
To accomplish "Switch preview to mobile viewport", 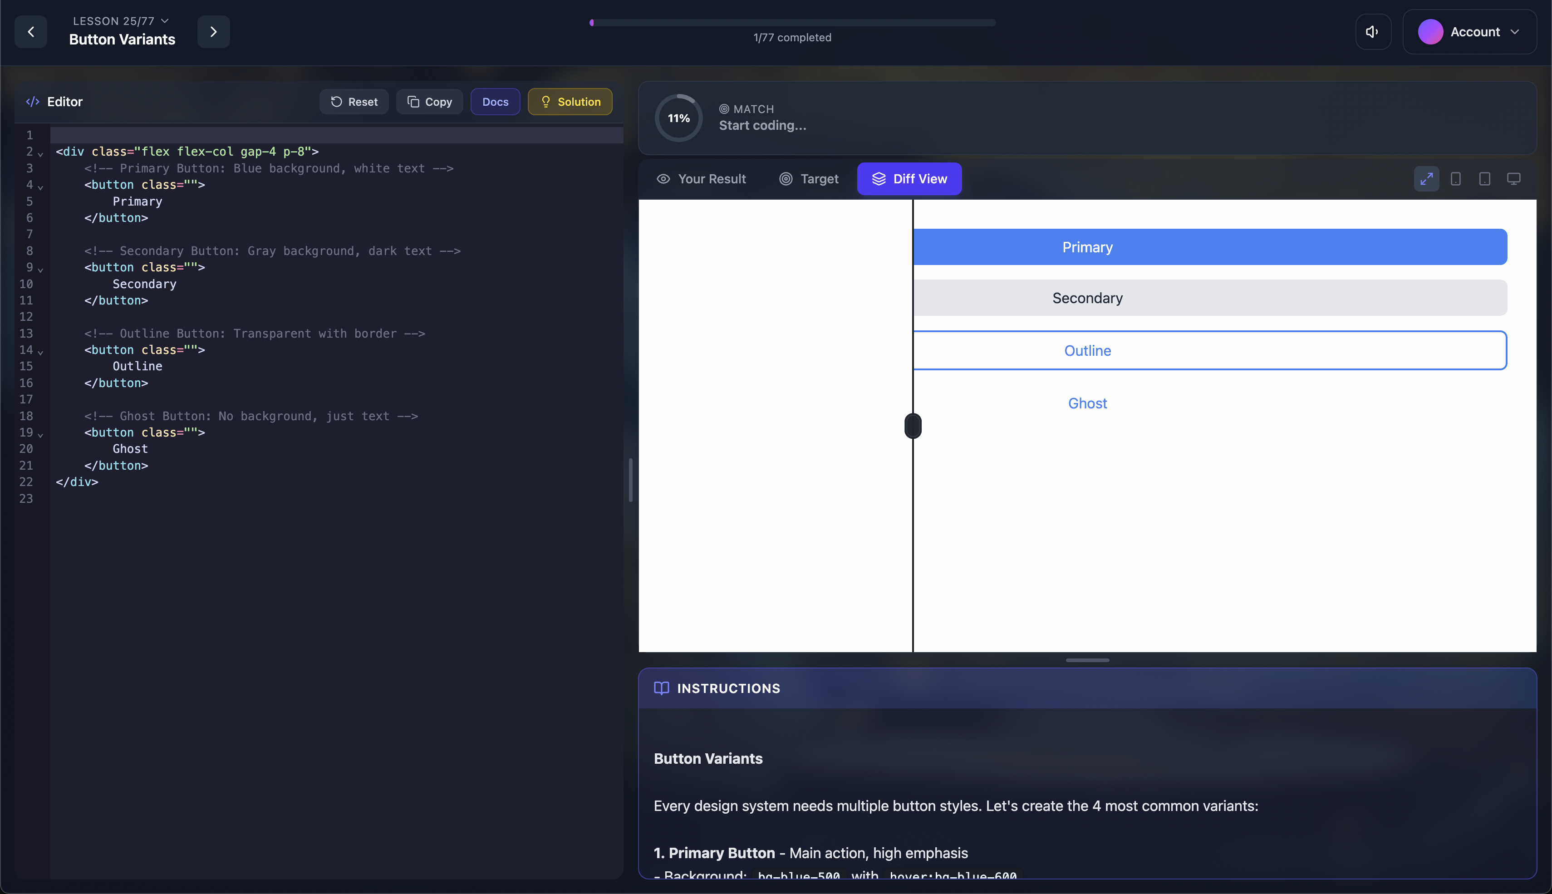I will [1456, 179].
